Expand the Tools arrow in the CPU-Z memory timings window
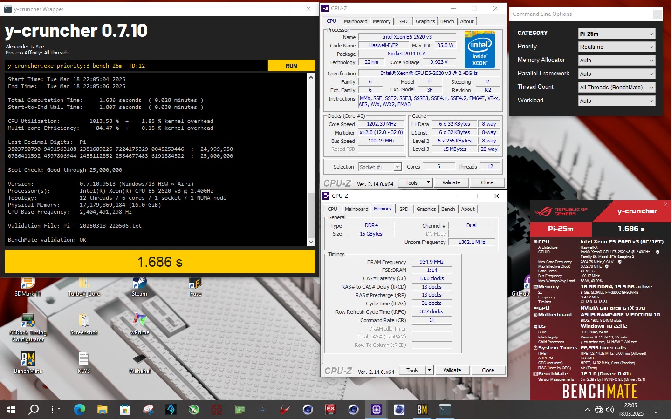The width and height of the screenshot is (671, 419). tap(429, 370)
